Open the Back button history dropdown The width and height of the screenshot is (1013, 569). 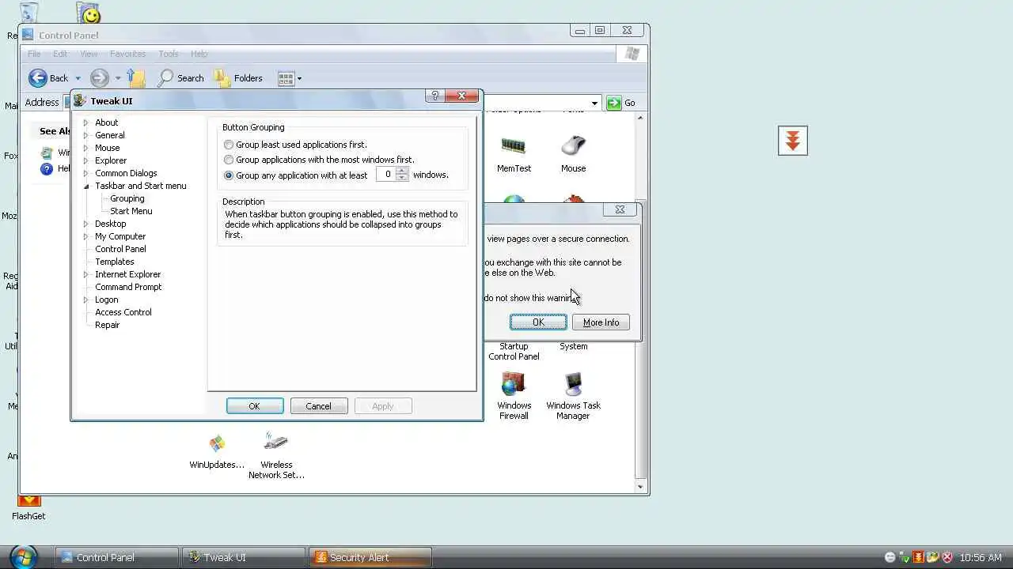78,78
